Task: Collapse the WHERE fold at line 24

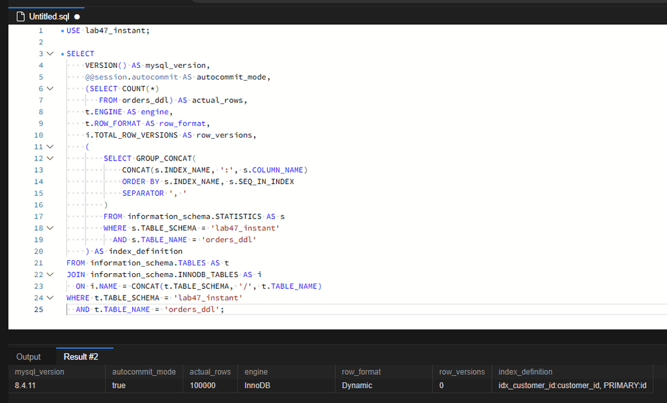Action: point(50,298)
